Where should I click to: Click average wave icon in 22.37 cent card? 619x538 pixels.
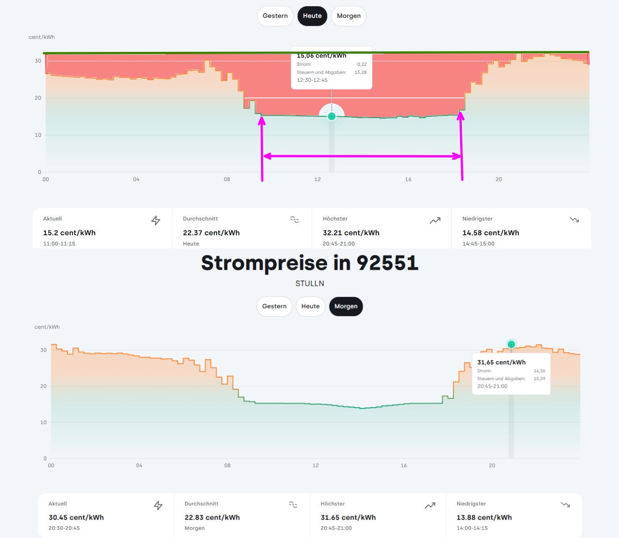pos(295,220)
